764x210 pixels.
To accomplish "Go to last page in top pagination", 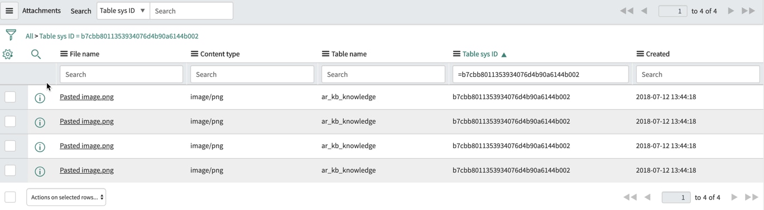I will coord(748,11).
